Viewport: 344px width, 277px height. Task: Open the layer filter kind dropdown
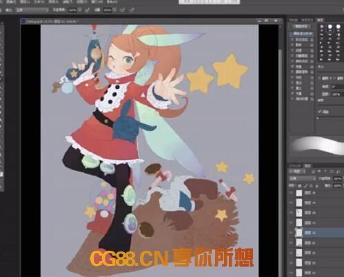pyautogui.click(x=297, y=172)
